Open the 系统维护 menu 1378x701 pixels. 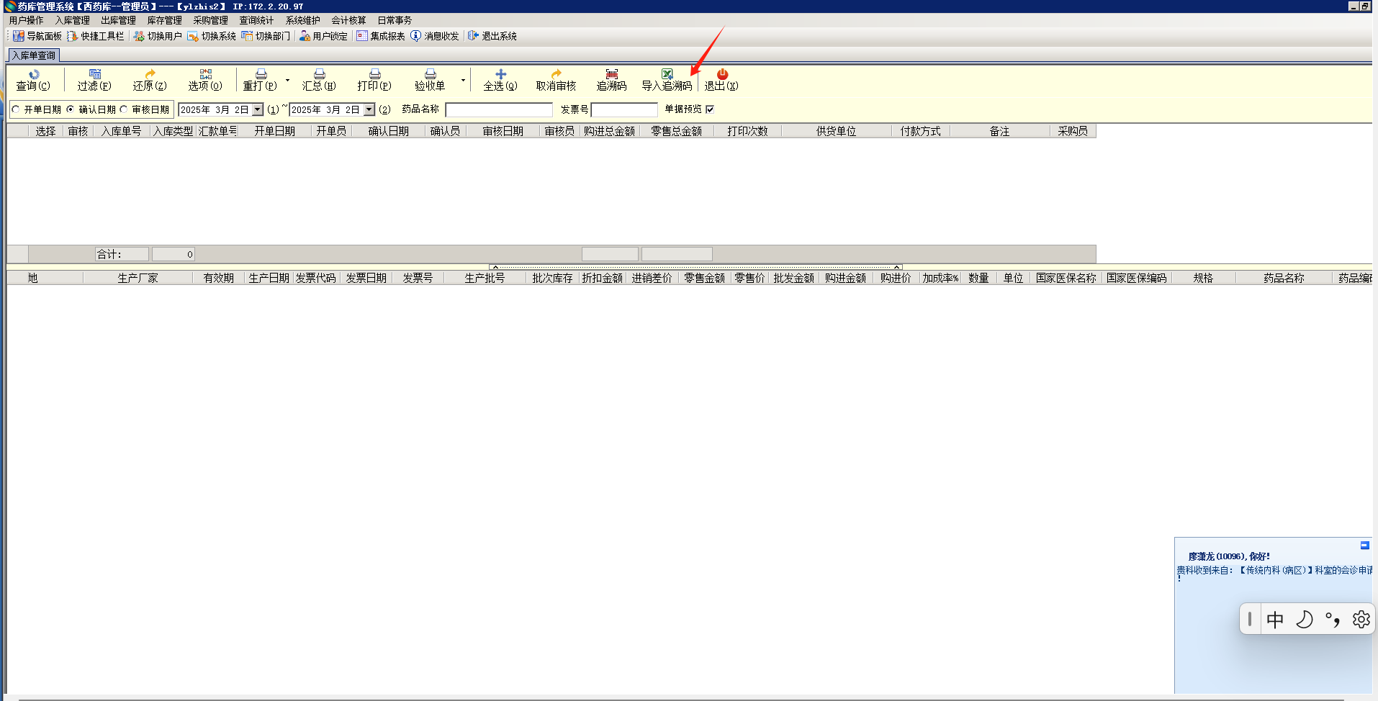click(x=303, y=20)
